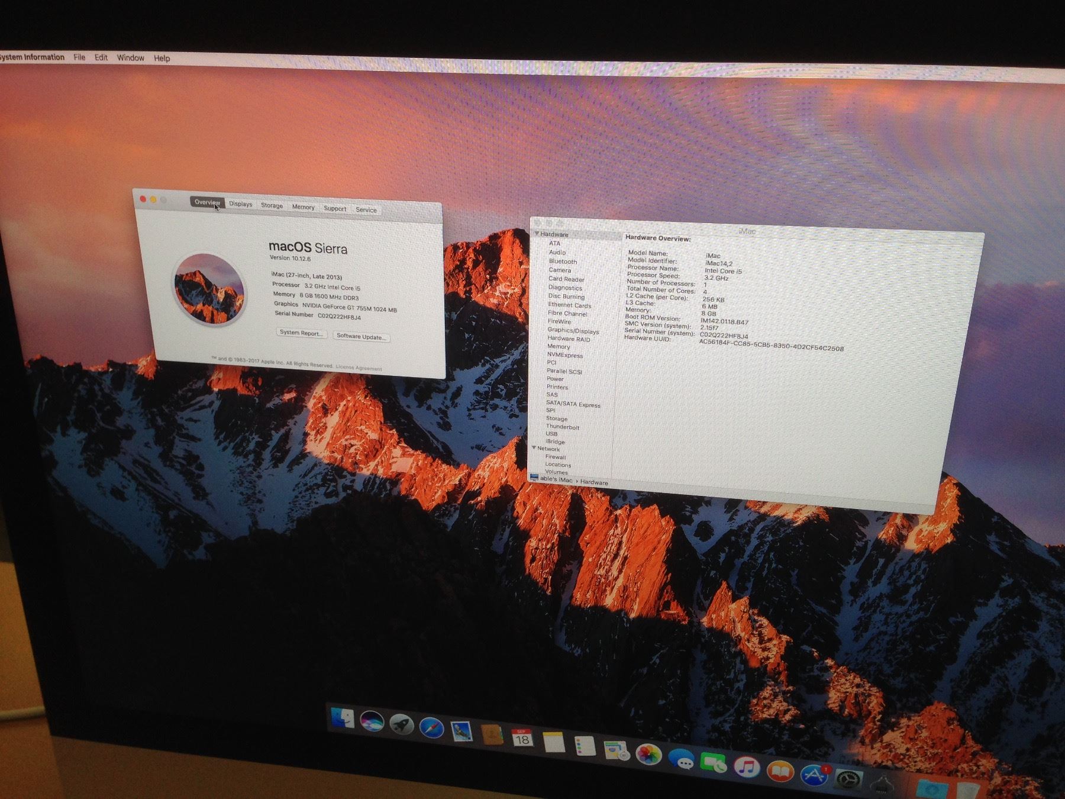Open Messages from the Dock

[x=680, y=759]
